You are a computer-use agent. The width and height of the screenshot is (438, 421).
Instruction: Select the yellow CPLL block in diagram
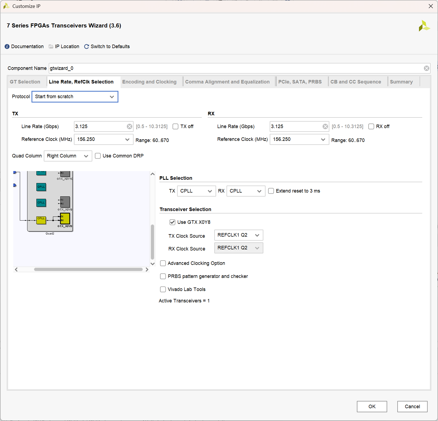pyautogui.click(x=41, y=220)
